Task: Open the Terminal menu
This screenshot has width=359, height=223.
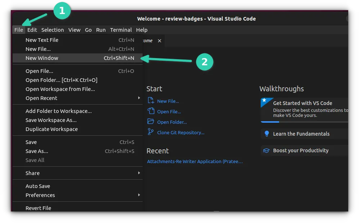Action: pos(121,30)
